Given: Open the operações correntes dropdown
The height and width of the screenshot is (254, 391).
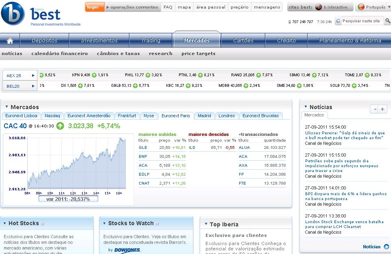Looking at the screenshot, I should [132, 7].
